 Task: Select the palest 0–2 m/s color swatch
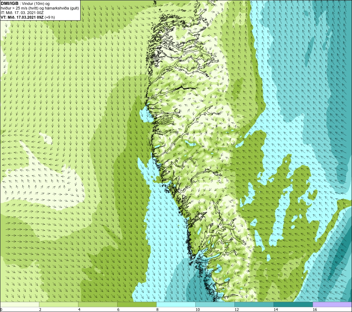coord(19,304)
